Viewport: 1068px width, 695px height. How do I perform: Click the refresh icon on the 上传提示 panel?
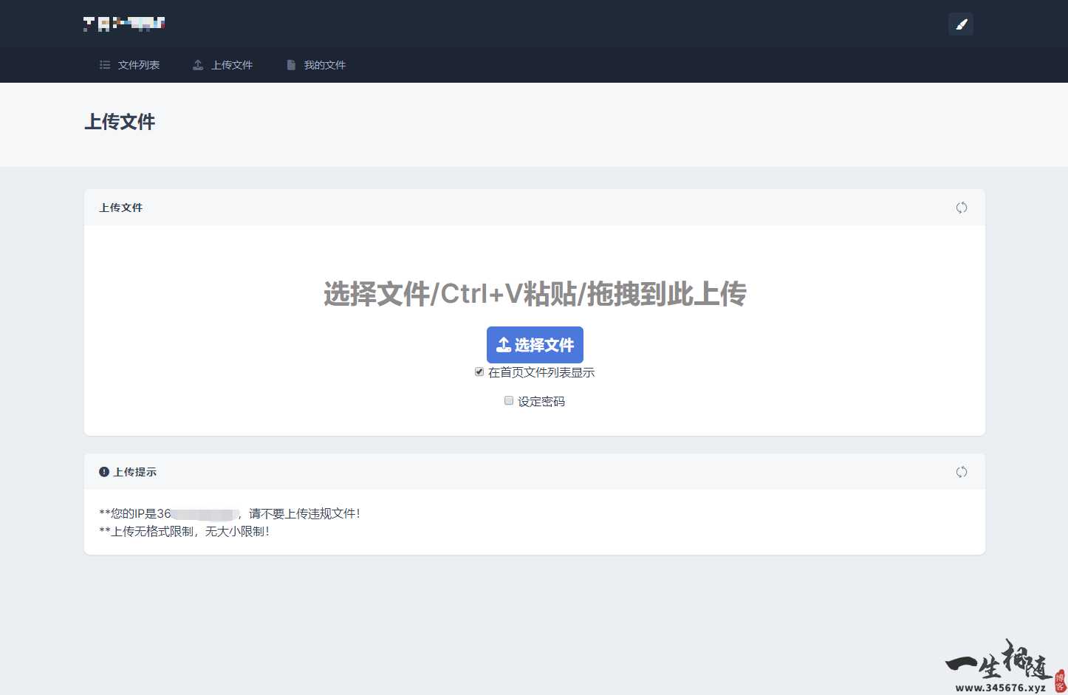[961, 471]
